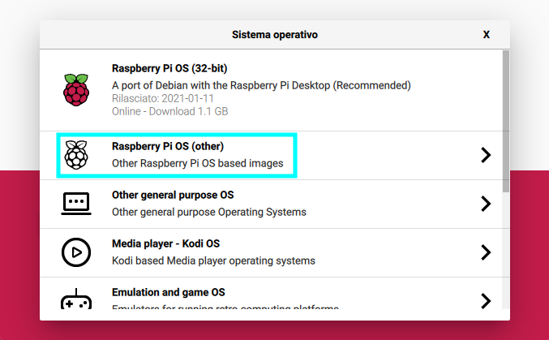549x340 pixels.
Task: Click the laptop icon for general purpose OS
Action: (x=76, y=204)
